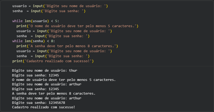Click the divider between code and output

click(x=107, y=66)
